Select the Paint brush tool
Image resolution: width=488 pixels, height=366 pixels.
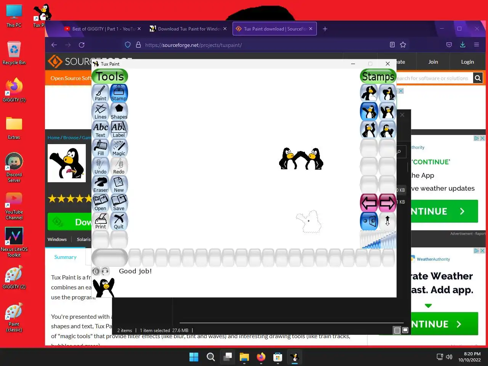coord(101,93)
